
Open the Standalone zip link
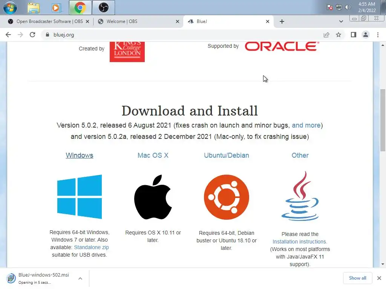[91, 247]
